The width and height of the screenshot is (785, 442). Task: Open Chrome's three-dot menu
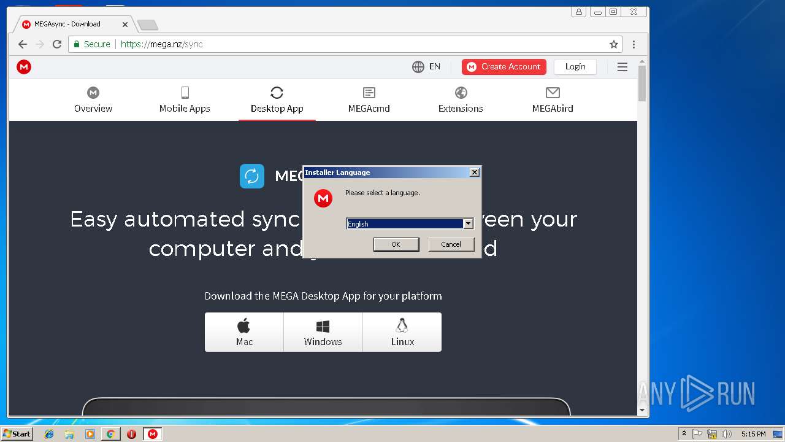tap(634, 44)
